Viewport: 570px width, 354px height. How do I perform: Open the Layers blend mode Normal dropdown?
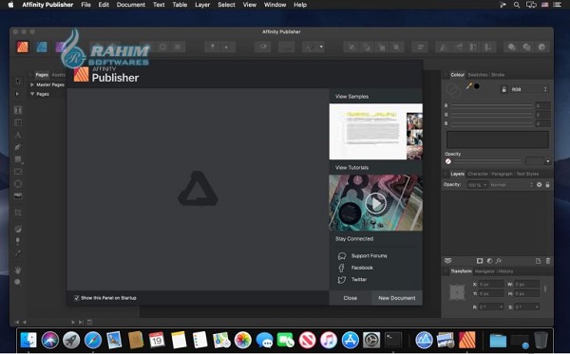coord(511,185)
